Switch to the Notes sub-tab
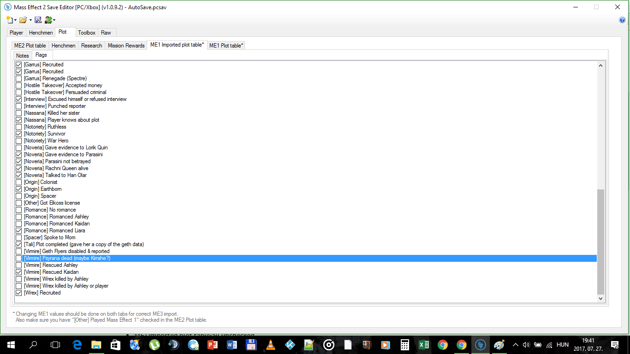The width and height of the screenshot is (630, 354). pos(22,56)
